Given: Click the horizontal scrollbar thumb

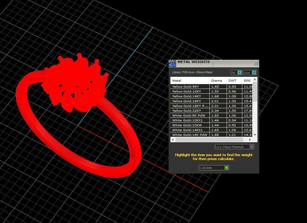Looking at the screenshot, I should tap(209, 140).
